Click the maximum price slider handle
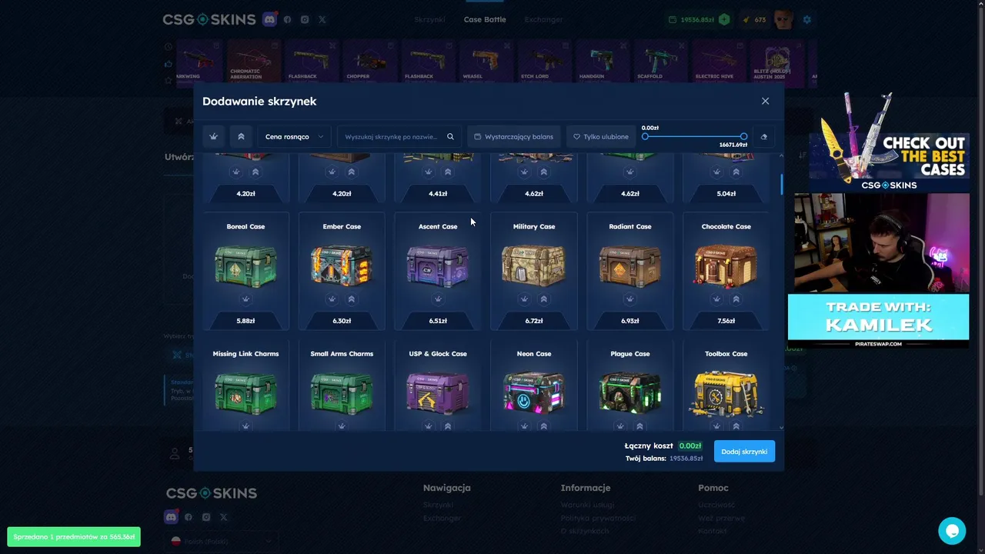The height and width of the screenshot is (554, 985). 743,136
